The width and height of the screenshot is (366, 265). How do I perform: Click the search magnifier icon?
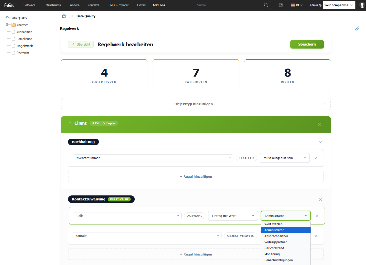266,5
